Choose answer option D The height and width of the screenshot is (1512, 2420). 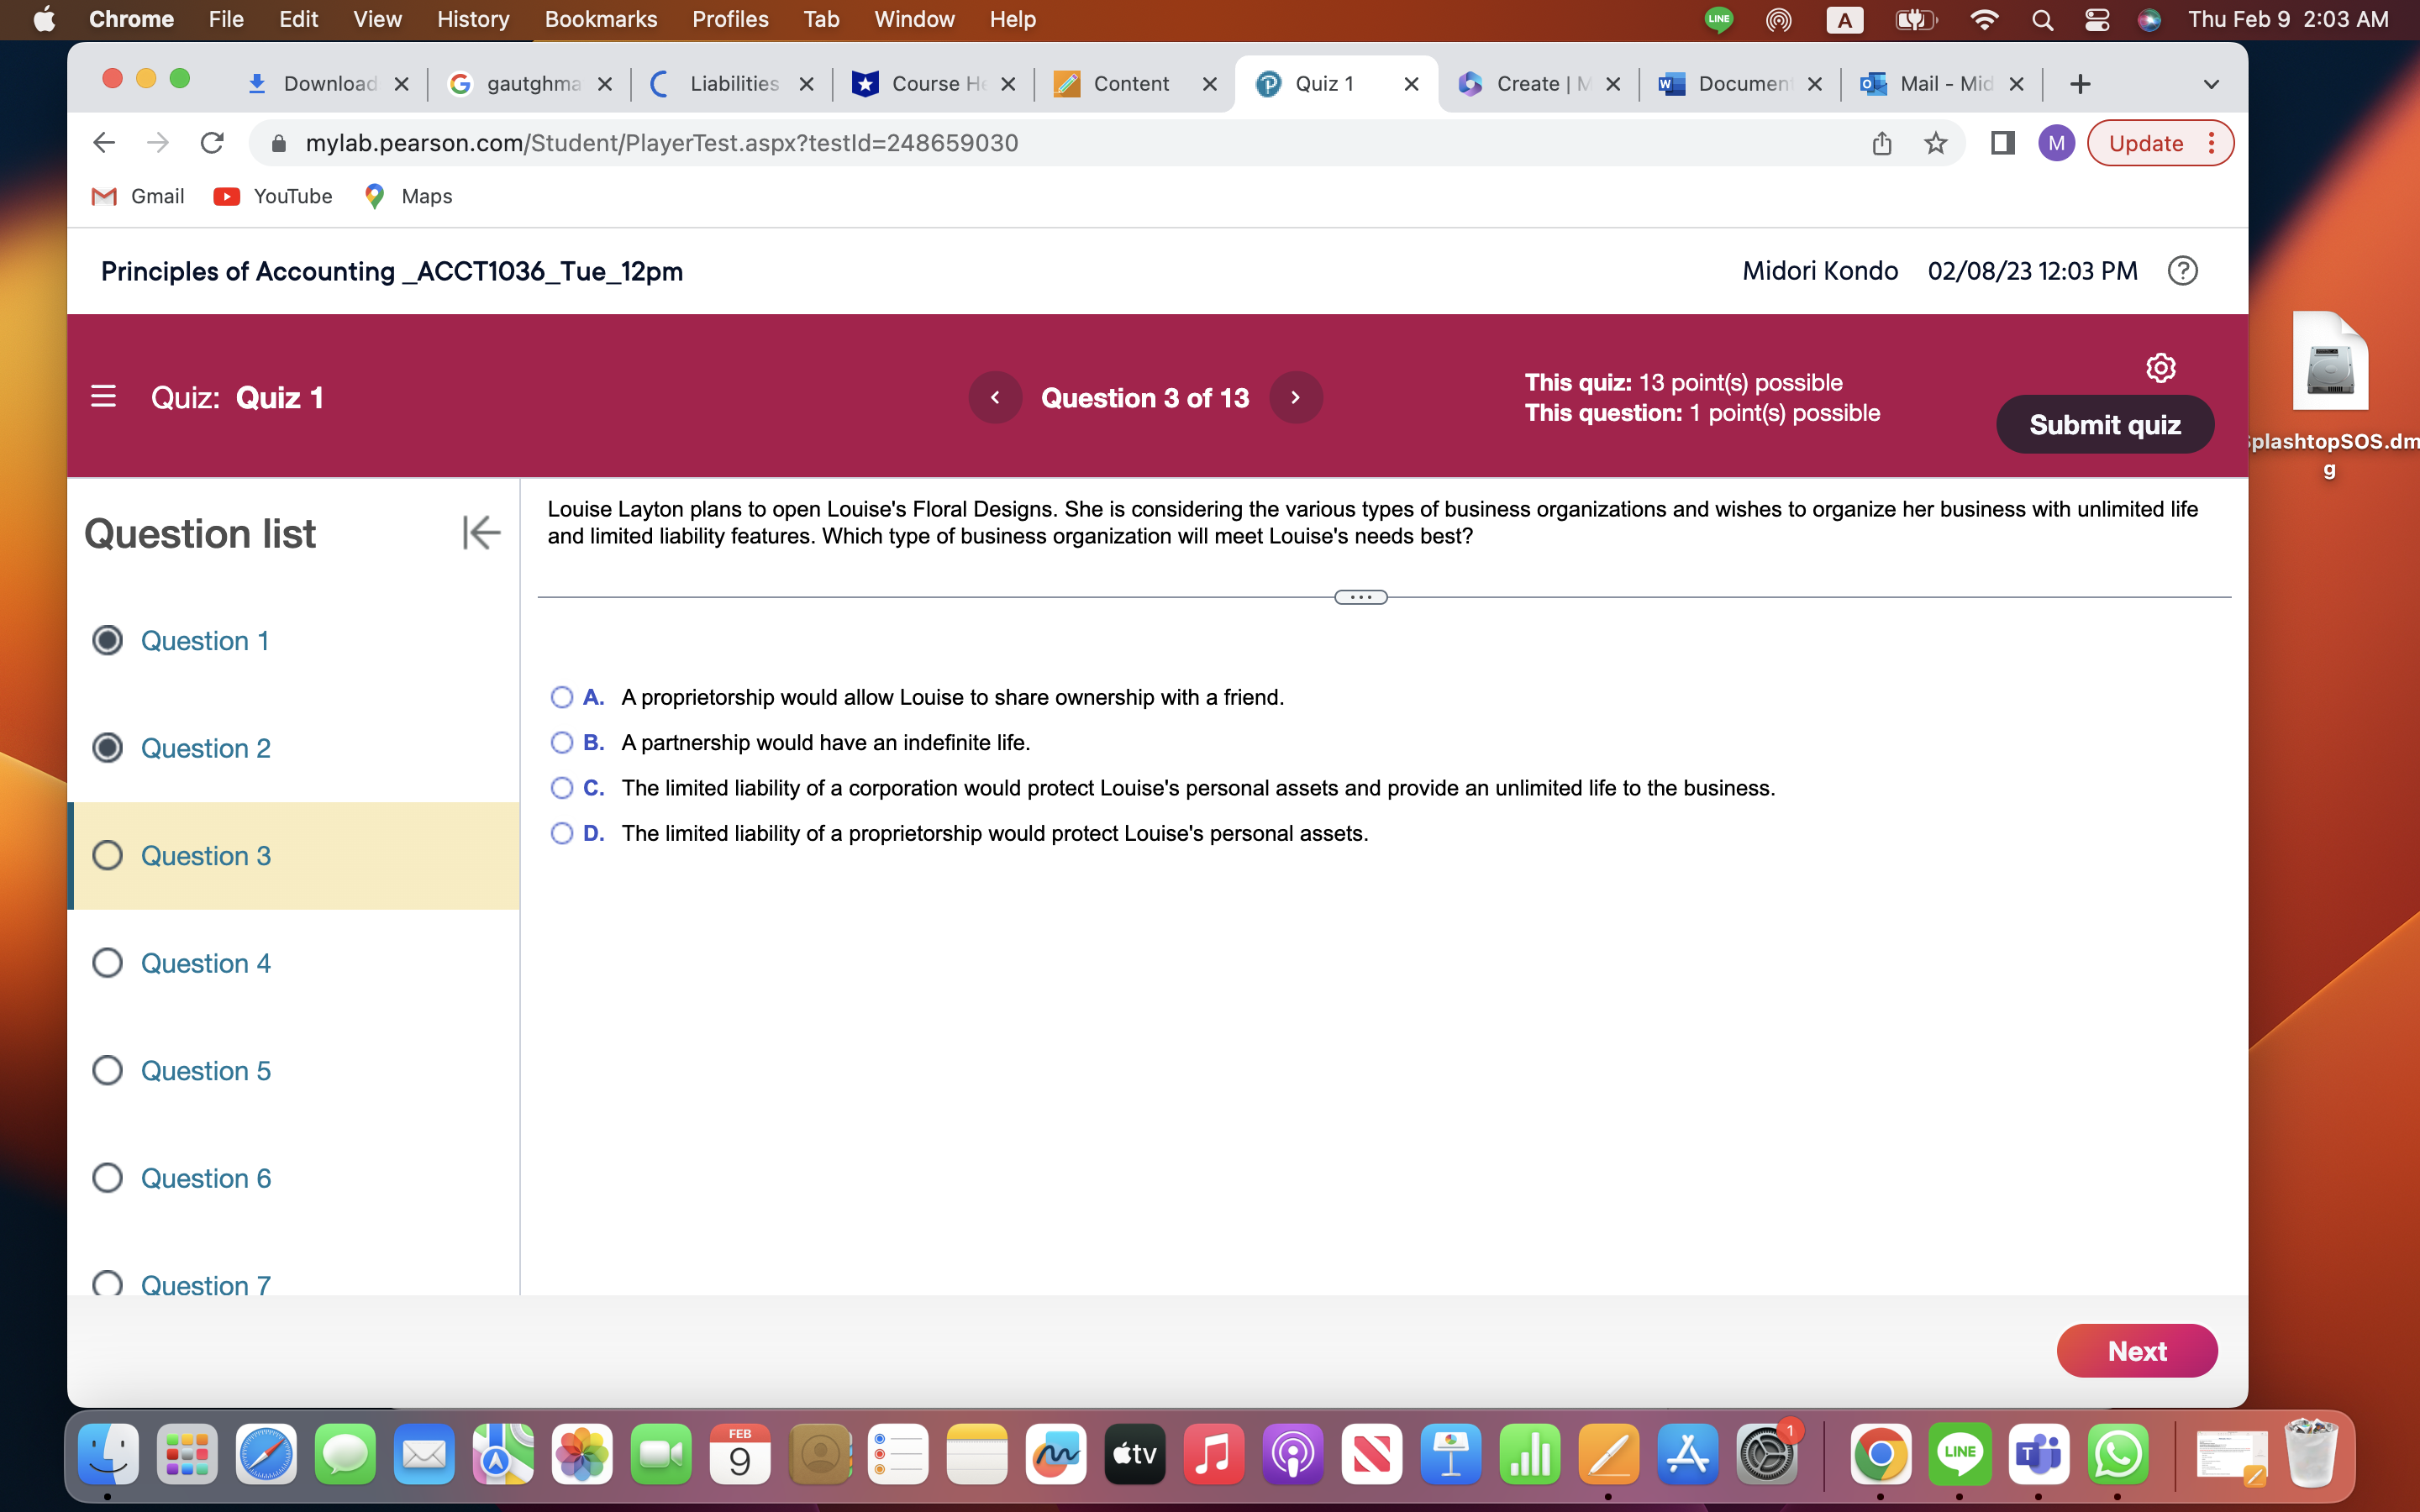click(x=561, y=833)
